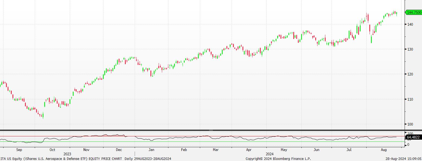Click the Nov month label
This screenshot has width=422, height=161.
coord(86,150)
